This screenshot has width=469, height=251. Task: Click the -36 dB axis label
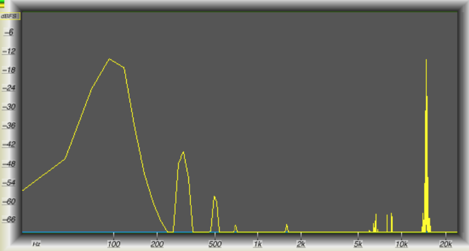tap(9, 126)
